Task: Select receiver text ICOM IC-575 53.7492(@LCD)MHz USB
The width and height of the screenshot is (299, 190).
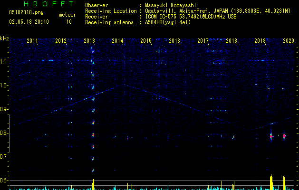Action: [x=191, y=17]
